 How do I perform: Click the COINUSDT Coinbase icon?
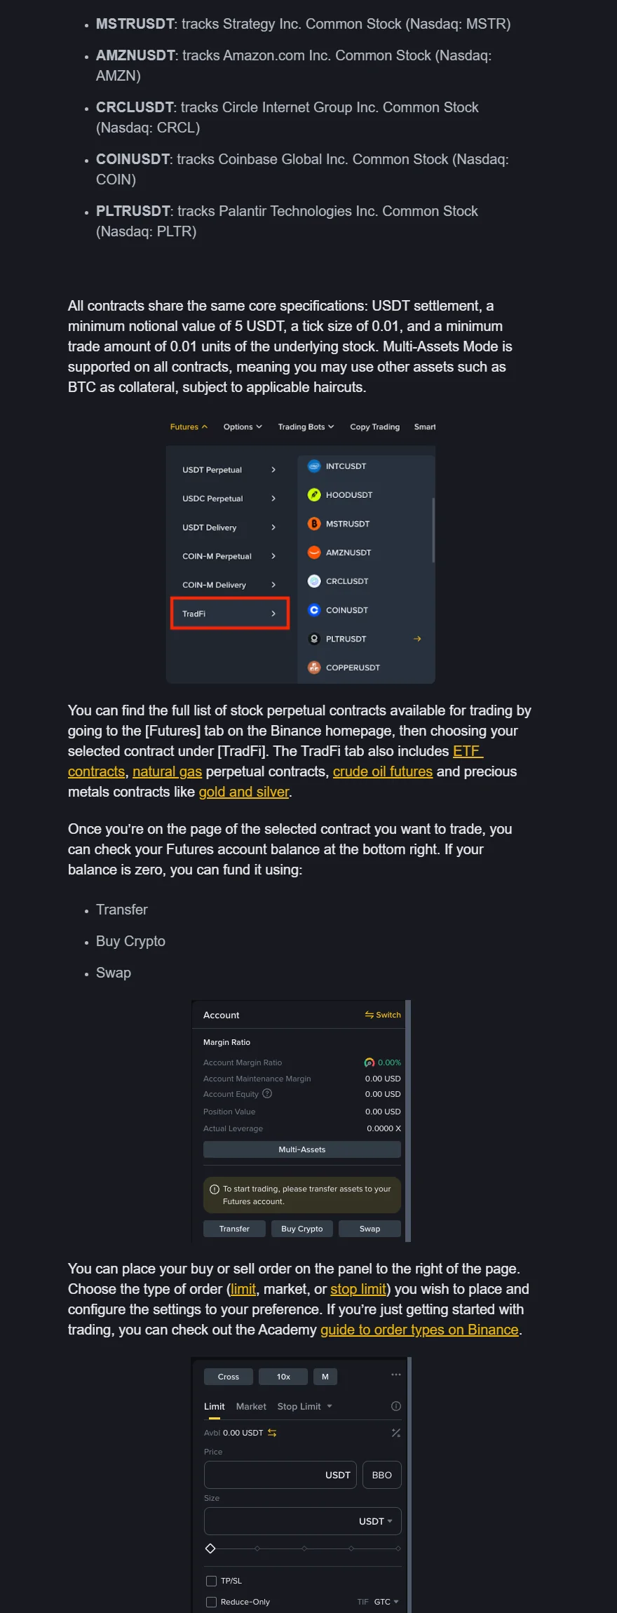[x=314, y=610]
